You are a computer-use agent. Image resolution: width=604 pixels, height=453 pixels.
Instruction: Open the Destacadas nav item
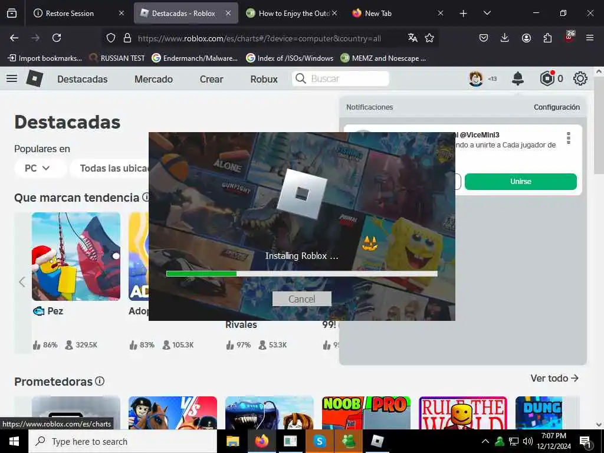(83, 79)
